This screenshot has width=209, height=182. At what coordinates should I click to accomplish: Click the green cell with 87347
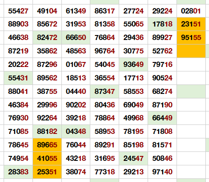click(x=105, y=91)
